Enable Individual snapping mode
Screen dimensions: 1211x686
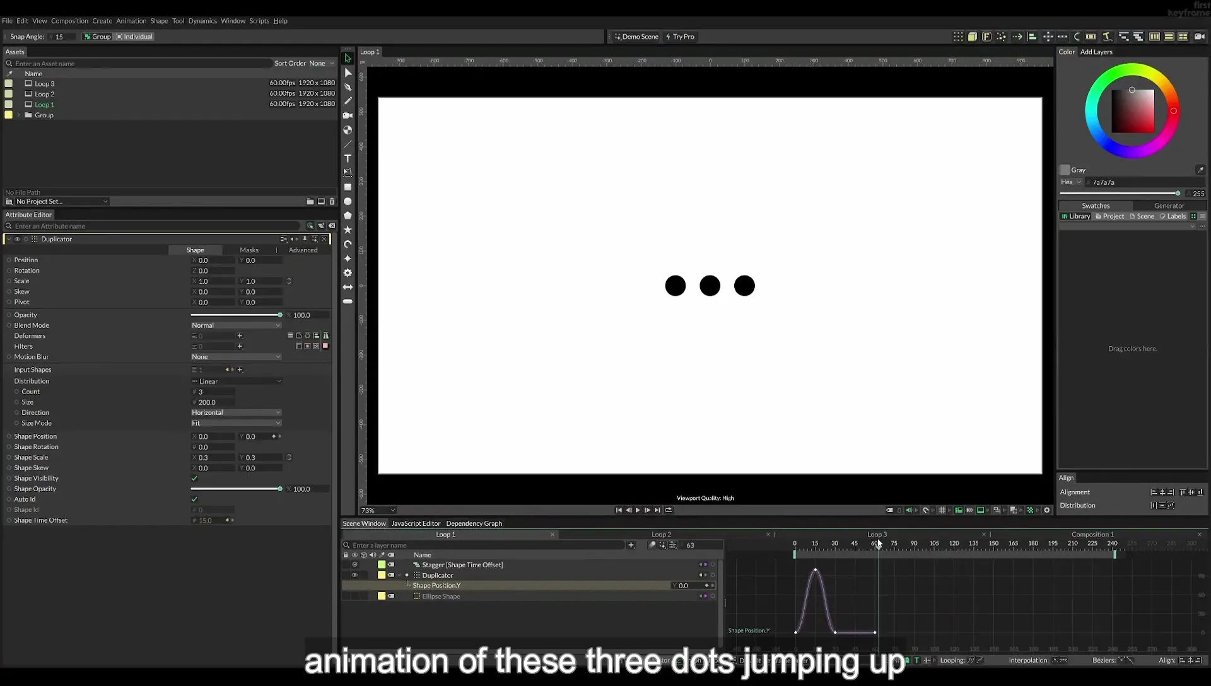click(134, 37)
